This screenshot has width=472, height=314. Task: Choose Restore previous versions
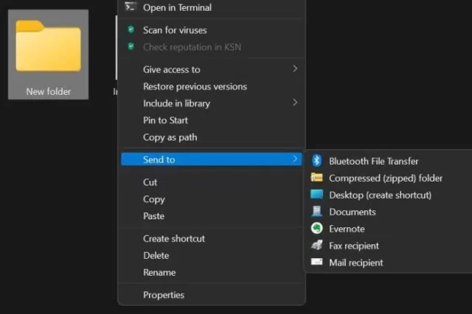195,87
